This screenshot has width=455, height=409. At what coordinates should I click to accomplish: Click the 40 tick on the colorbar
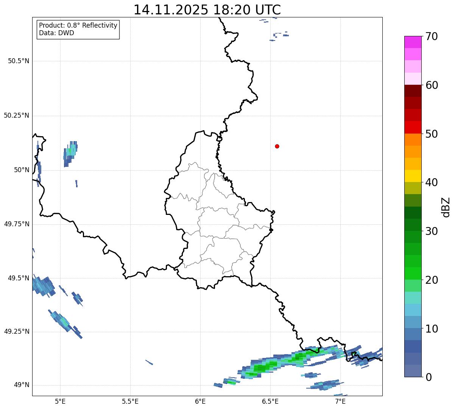click(432, 182)
